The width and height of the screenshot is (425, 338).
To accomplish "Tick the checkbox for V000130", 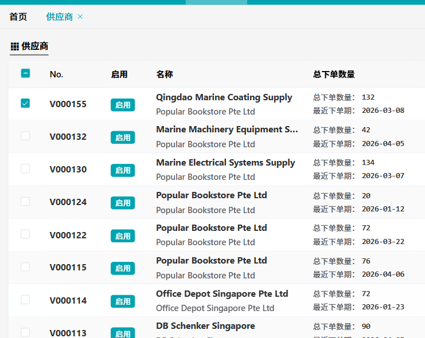I will point(25,168).
